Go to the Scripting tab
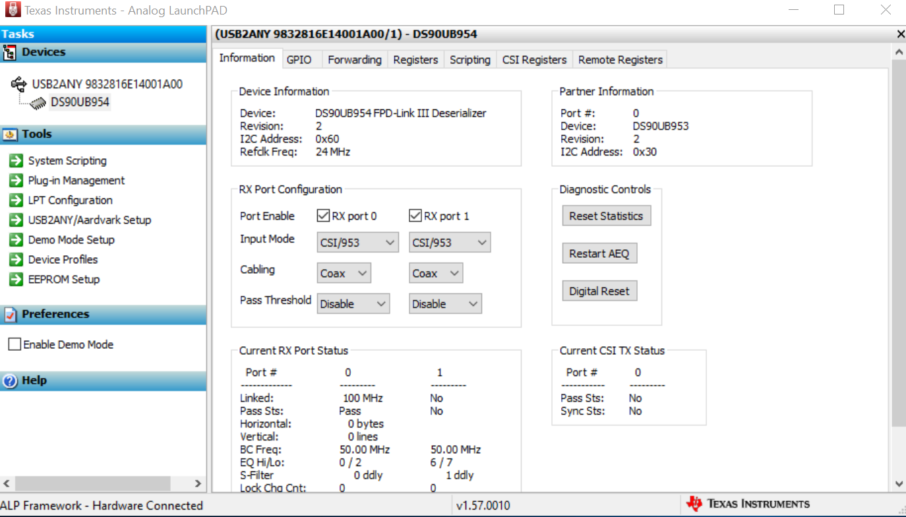 pos(470,60)
